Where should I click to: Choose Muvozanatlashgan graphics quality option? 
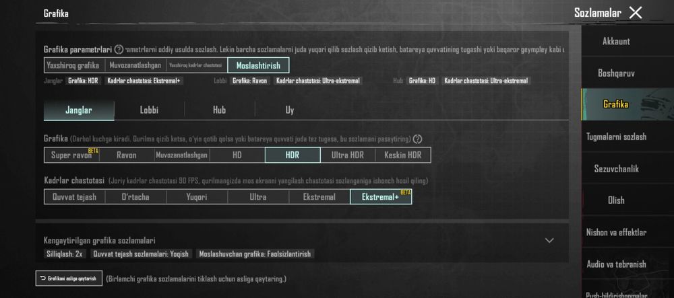click(x=182, y=155)
